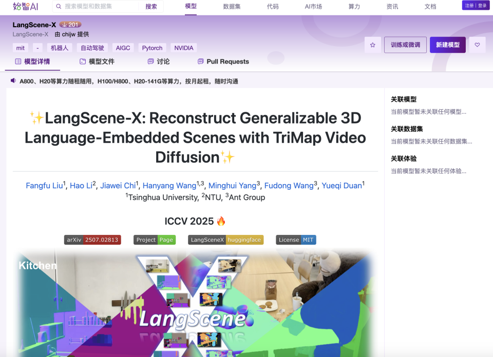Image resolution: width=493 pixels, height=357 pixels.
Task: Click the Pull Requests icon
Action: point(200,62)
